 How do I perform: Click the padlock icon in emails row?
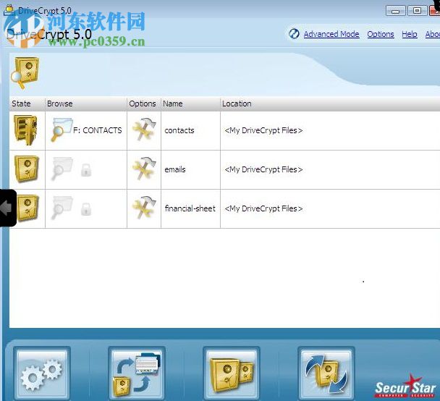[x=86, y=170]
